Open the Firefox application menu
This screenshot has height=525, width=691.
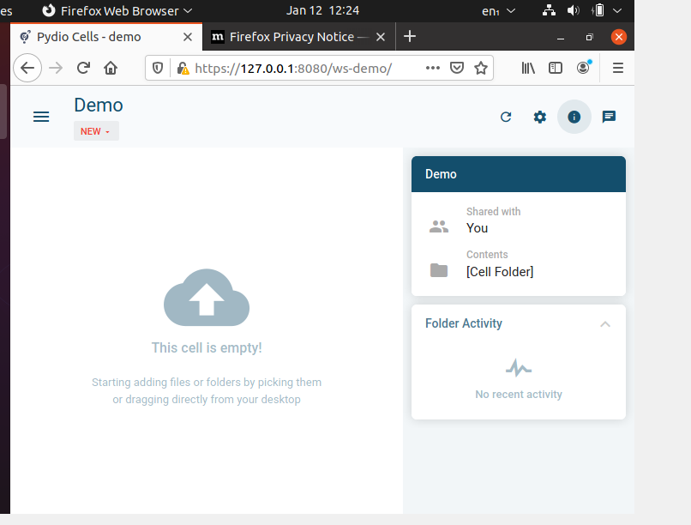tap(618, 68)
